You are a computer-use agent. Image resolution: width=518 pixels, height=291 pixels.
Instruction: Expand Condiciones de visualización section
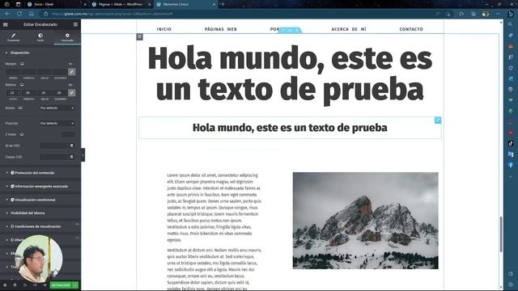[x=40, y=226]
